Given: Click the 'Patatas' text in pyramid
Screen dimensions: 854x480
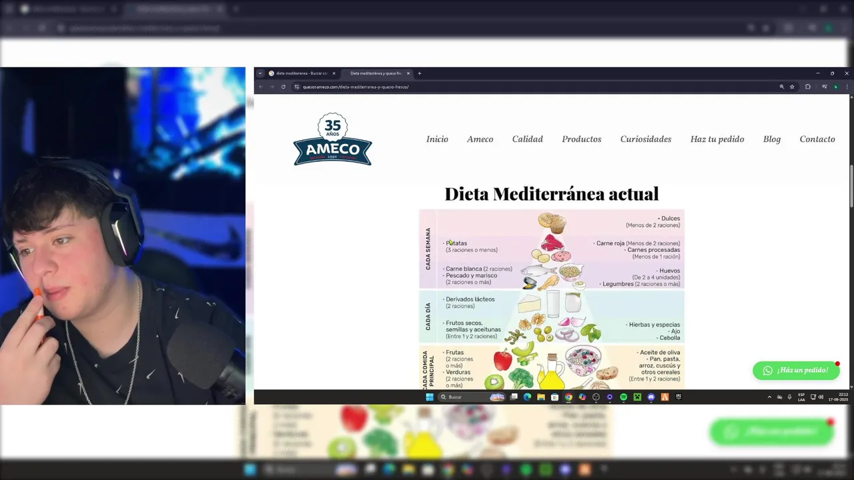Looking at the screenshot, I should point(456,243).
